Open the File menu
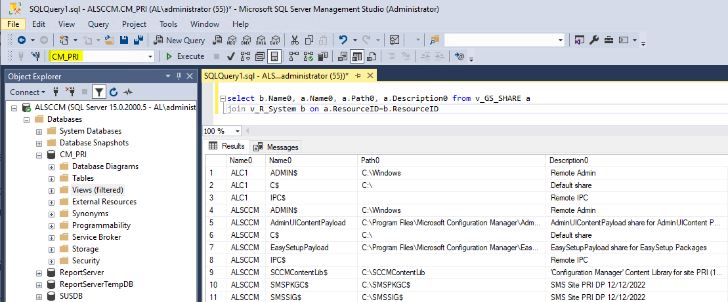The image size is (728, 302). click(13, 24)
